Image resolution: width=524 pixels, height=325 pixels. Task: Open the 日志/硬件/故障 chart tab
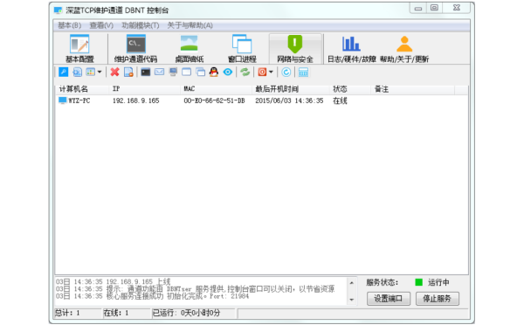(352, 49)
